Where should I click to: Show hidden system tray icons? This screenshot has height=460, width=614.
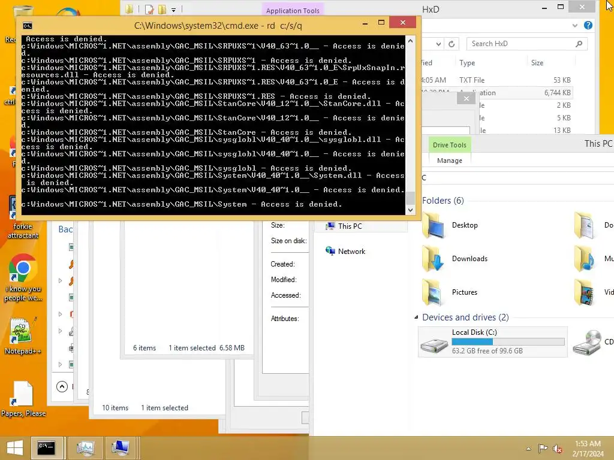(529, 449)
